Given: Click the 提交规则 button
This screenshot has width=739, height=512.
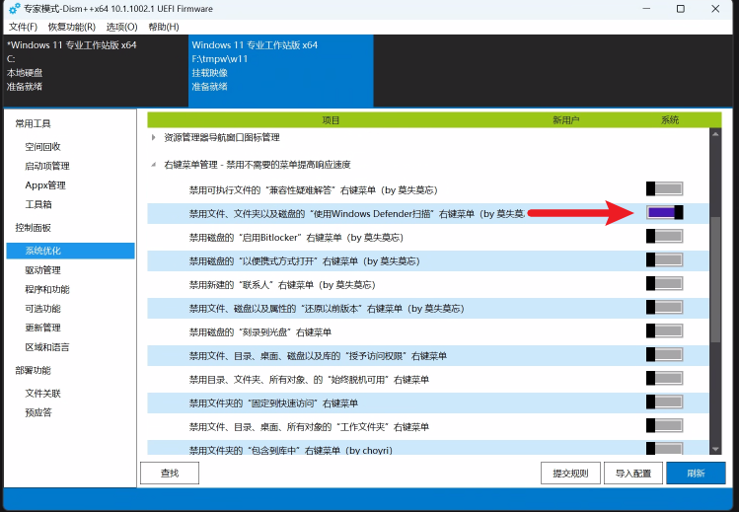Looking at the screenshot, I should (570, 474).
